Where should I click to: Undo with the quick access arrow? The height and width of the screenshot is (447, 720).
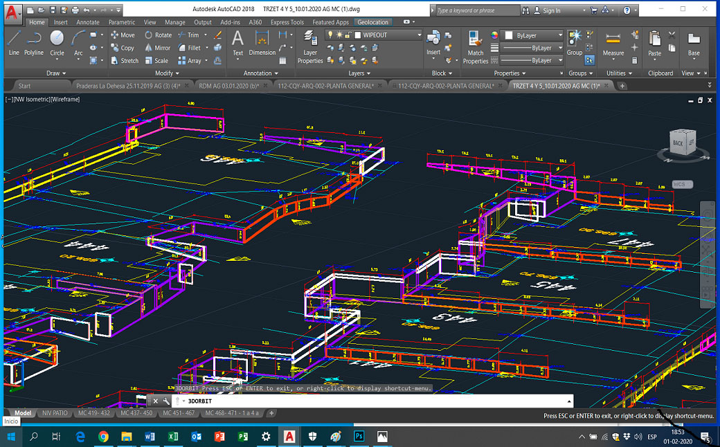(x=87, y=10)
